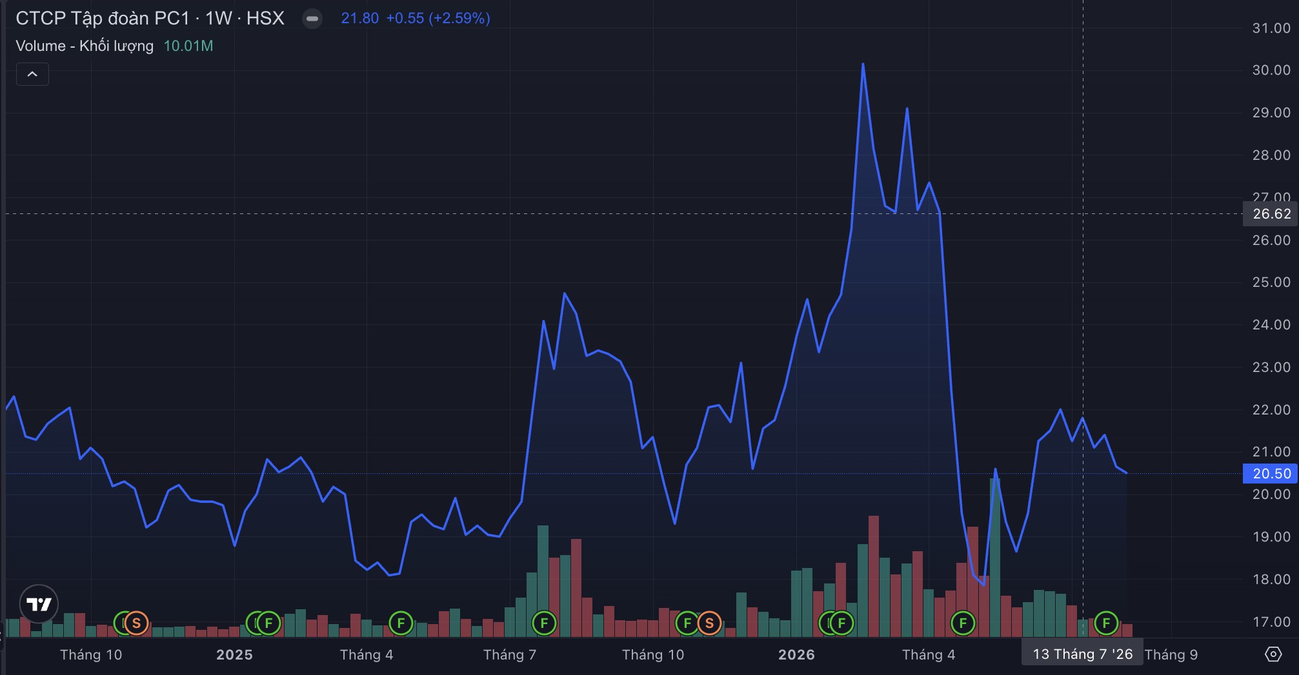The height and width of the screenshot is (675, 1299).
Task: Click the 18.00 price scale label
Action: point(1271,580)
